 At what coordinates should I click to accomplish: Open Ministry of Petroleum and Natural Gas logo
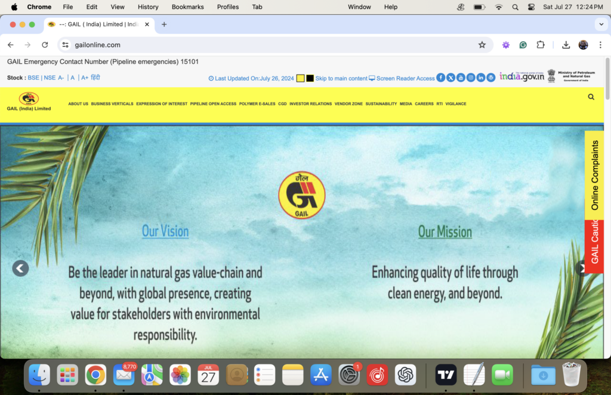click(571, 76)
